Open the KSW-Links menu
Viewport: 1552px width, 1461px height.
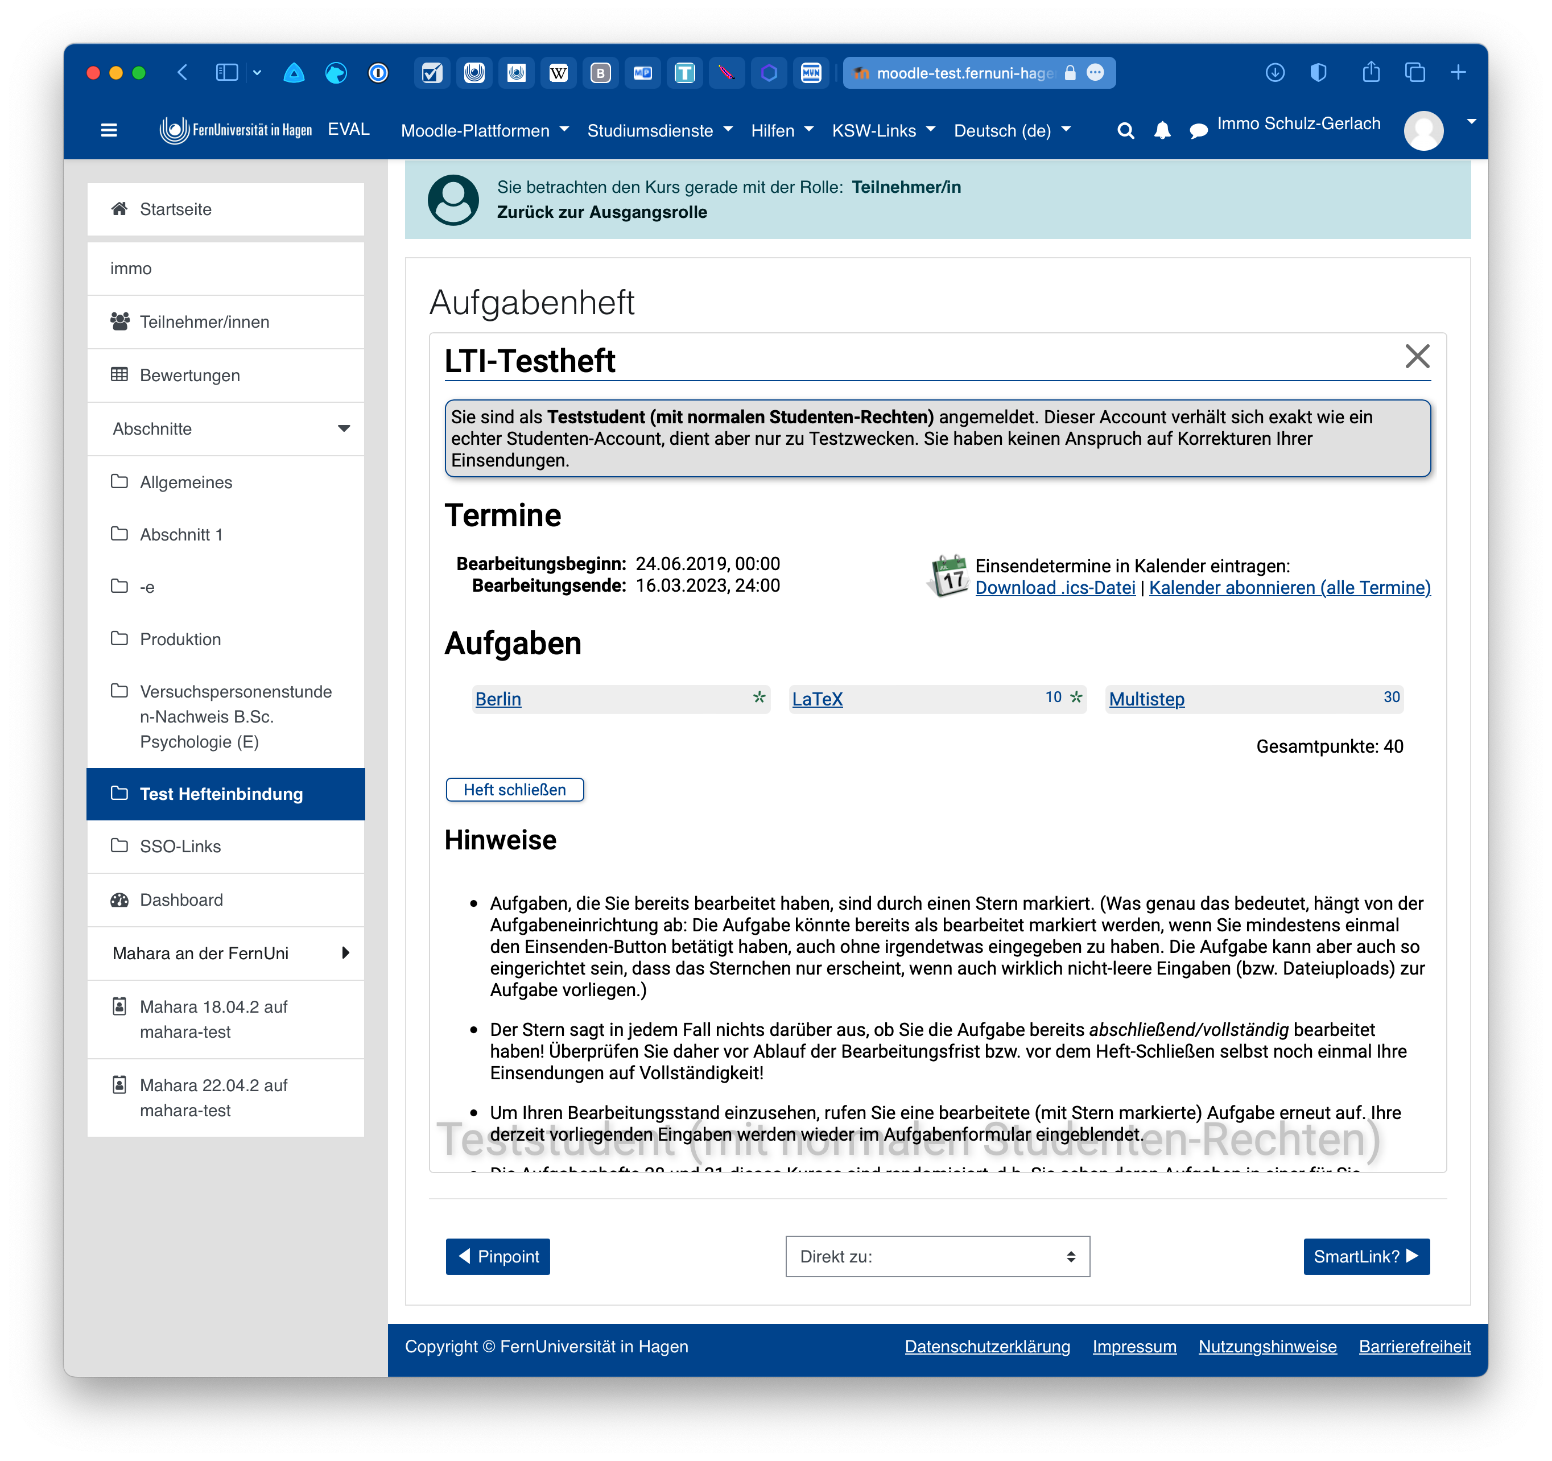(x=883, y=130)
